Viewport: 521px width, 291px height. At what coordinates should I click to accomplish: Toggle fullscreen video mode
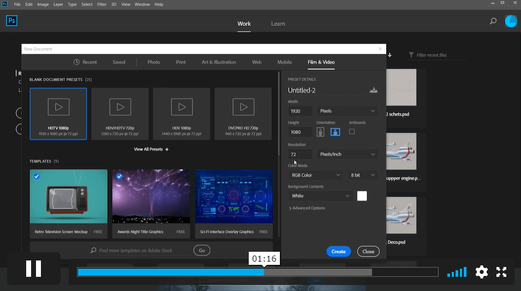click(501, 272)
